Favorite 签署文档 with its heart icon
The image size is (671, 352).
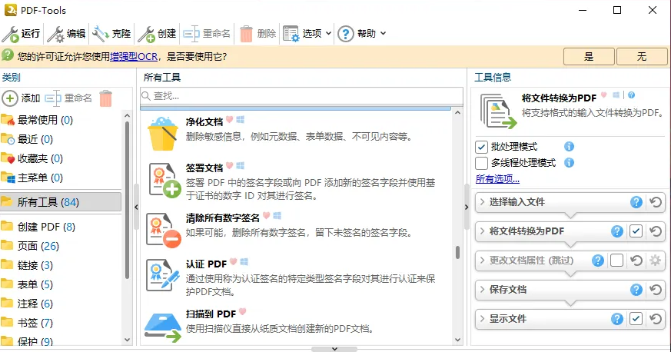(230, 165)
